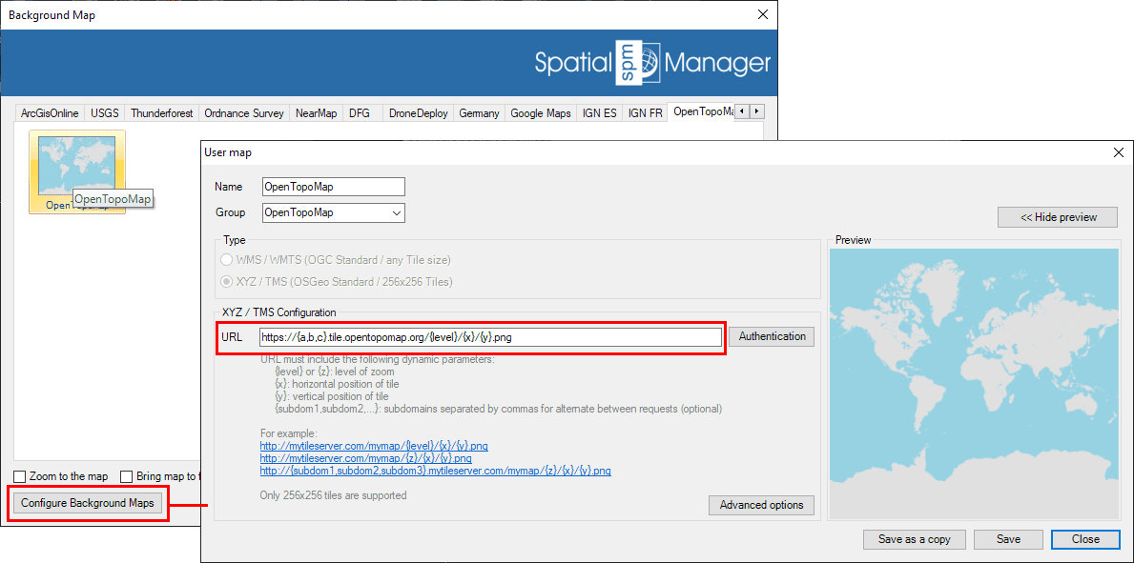Open the Thunderforest tab

pos(161,113)
